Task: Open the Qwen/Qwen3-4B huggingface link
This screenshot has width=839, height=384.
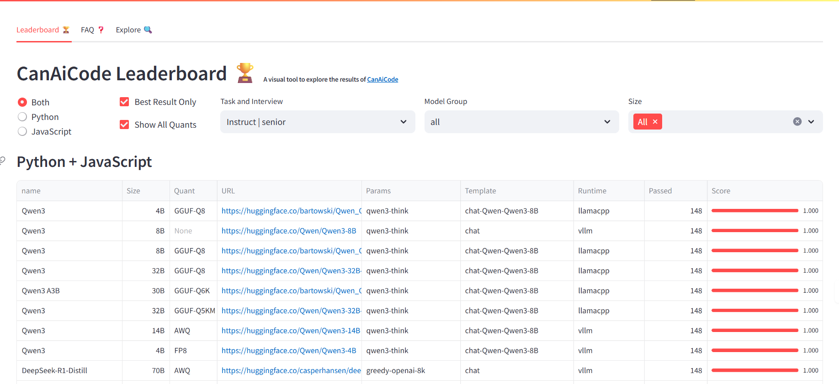Action: tap(289, 351)
